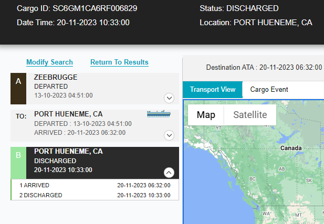Select the Map view type

pyautogui.click(x=206, y=115)
